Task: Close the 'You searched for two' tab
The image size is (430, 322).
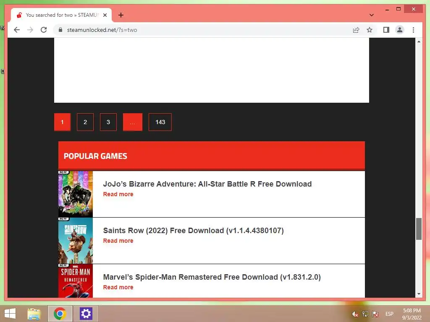Action: [105, 15]
